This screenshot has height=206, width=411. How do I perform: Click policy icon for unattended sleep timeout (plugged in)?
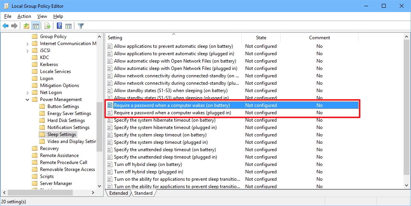(110, 157)
